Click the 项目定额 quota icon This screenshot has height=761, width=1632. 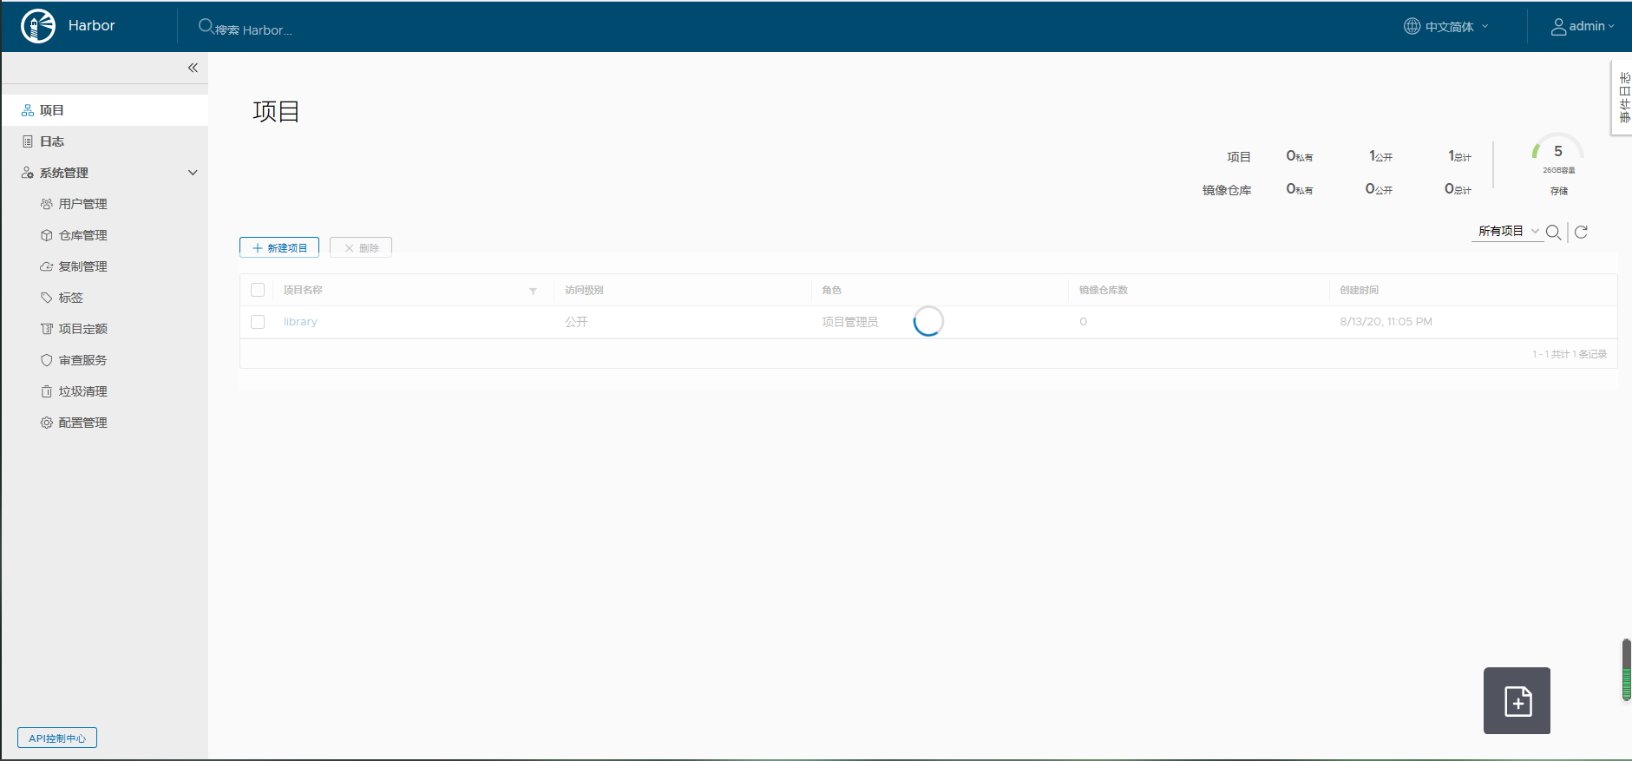(x=47, y=329)
